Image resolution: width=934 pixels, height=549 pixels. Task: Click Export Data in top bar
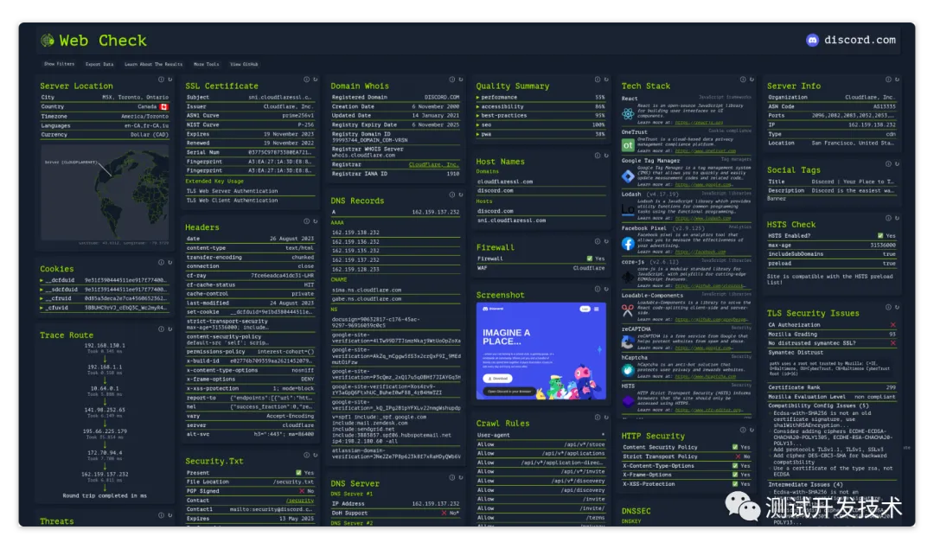click(x=99, y=64)
